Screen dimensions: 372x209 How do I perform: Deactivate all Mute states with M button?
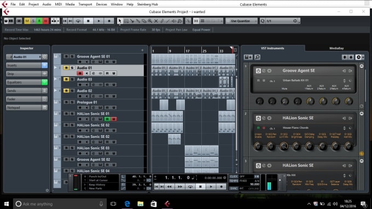coord(27,21)
